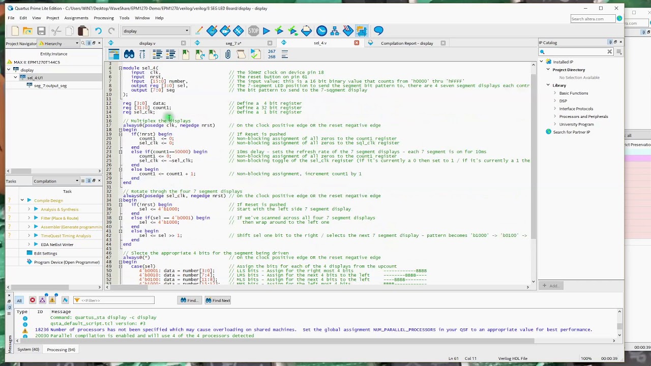Click the Undo arrow in toolbar

coord(98,31)
